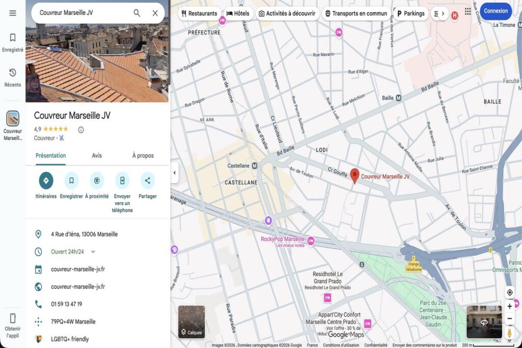Click the search magnifier icon
Screen dimensions: 522x348
click(137, 13)
